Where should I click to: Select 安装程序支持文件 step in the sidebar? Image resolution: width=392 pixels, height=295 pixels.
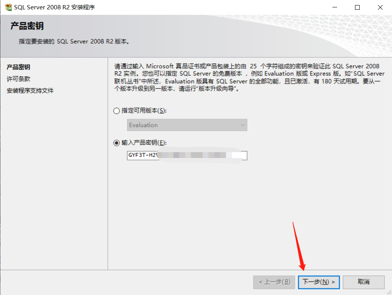[30, 90]
